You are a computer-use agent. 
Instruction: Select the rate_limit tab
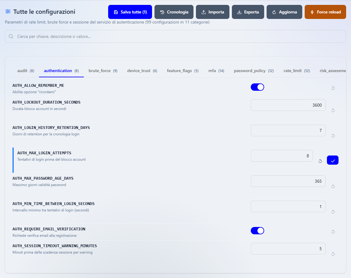tap(297, 71)
